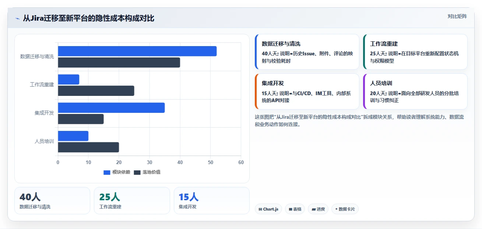This screenshot has height=229, width=482.
Task: Click the 人员培训 y-axis label
Action: pyautogui.click(x=44, y=141)
